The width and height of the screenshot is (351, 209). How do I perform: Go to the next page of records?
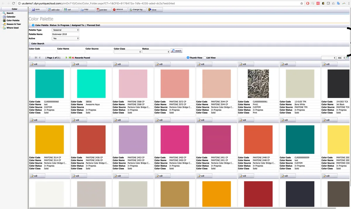tap(66, 58)
